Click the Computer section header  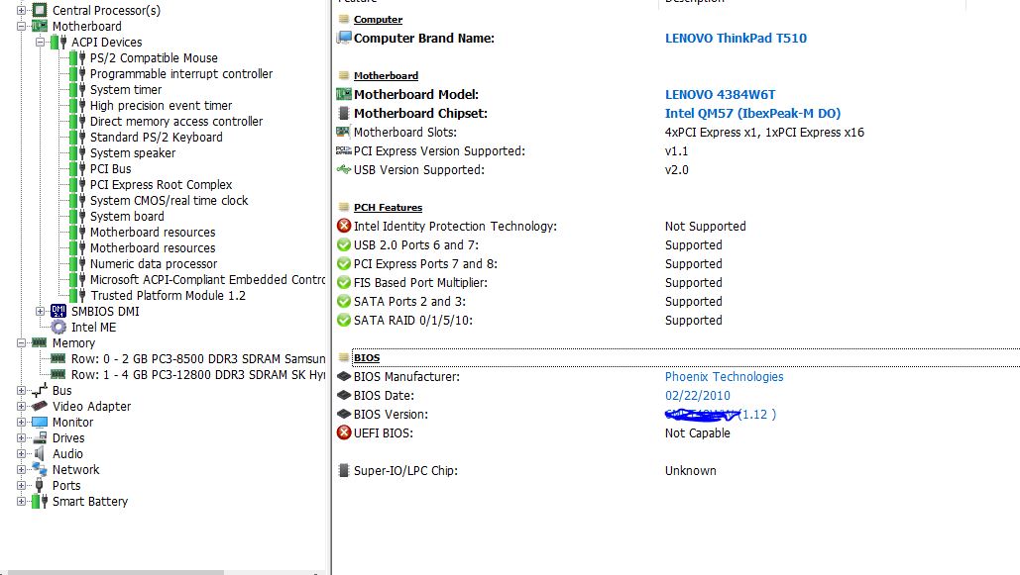[378, 20]
